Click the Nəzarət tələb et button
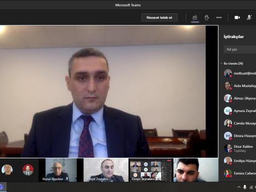Image resolution: width=256 pixels, height=192 pixels. point(159,18)
